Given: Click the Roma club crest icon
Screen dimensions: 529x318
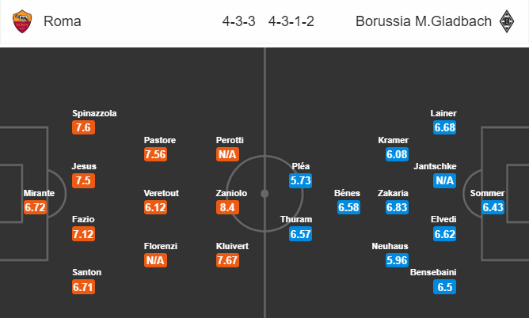Looking at the screenshot, I should click(x=22, y=21).
